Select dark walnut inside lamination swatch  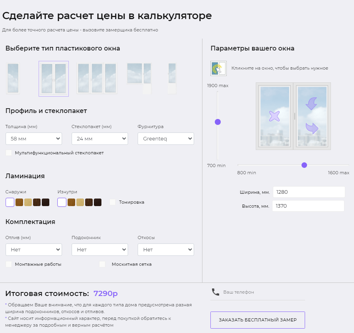pos(89,202)
